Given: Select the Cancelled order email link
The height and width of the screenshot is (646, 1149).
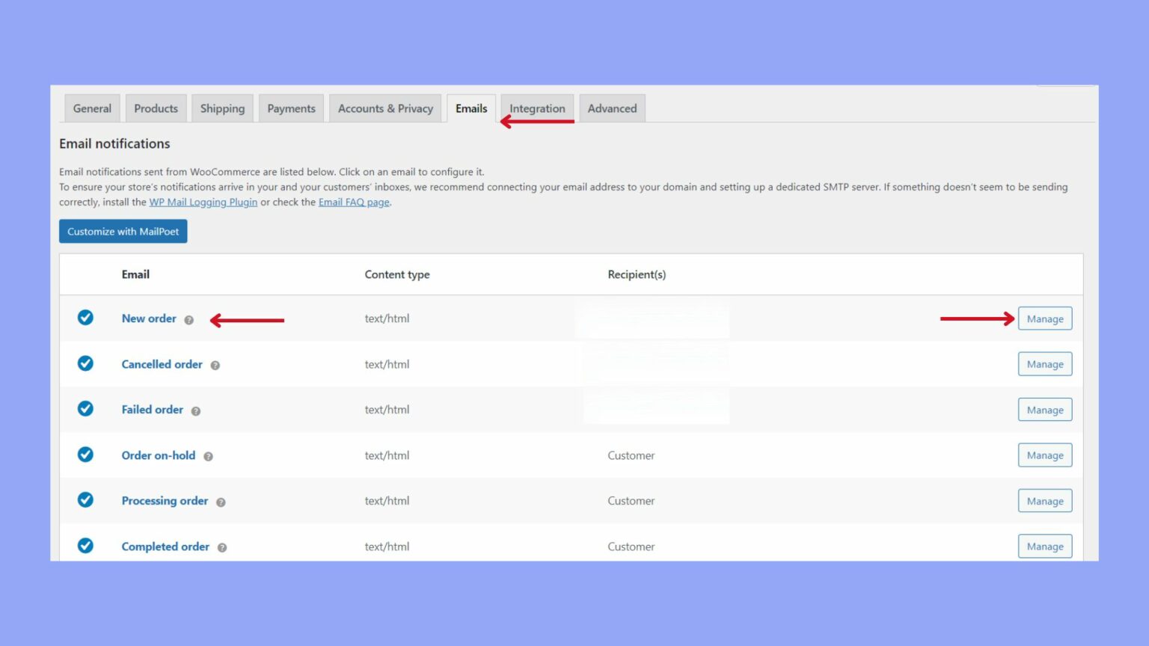Looking at the screenshot, I should pyautogui.click(x=162, y=364).
